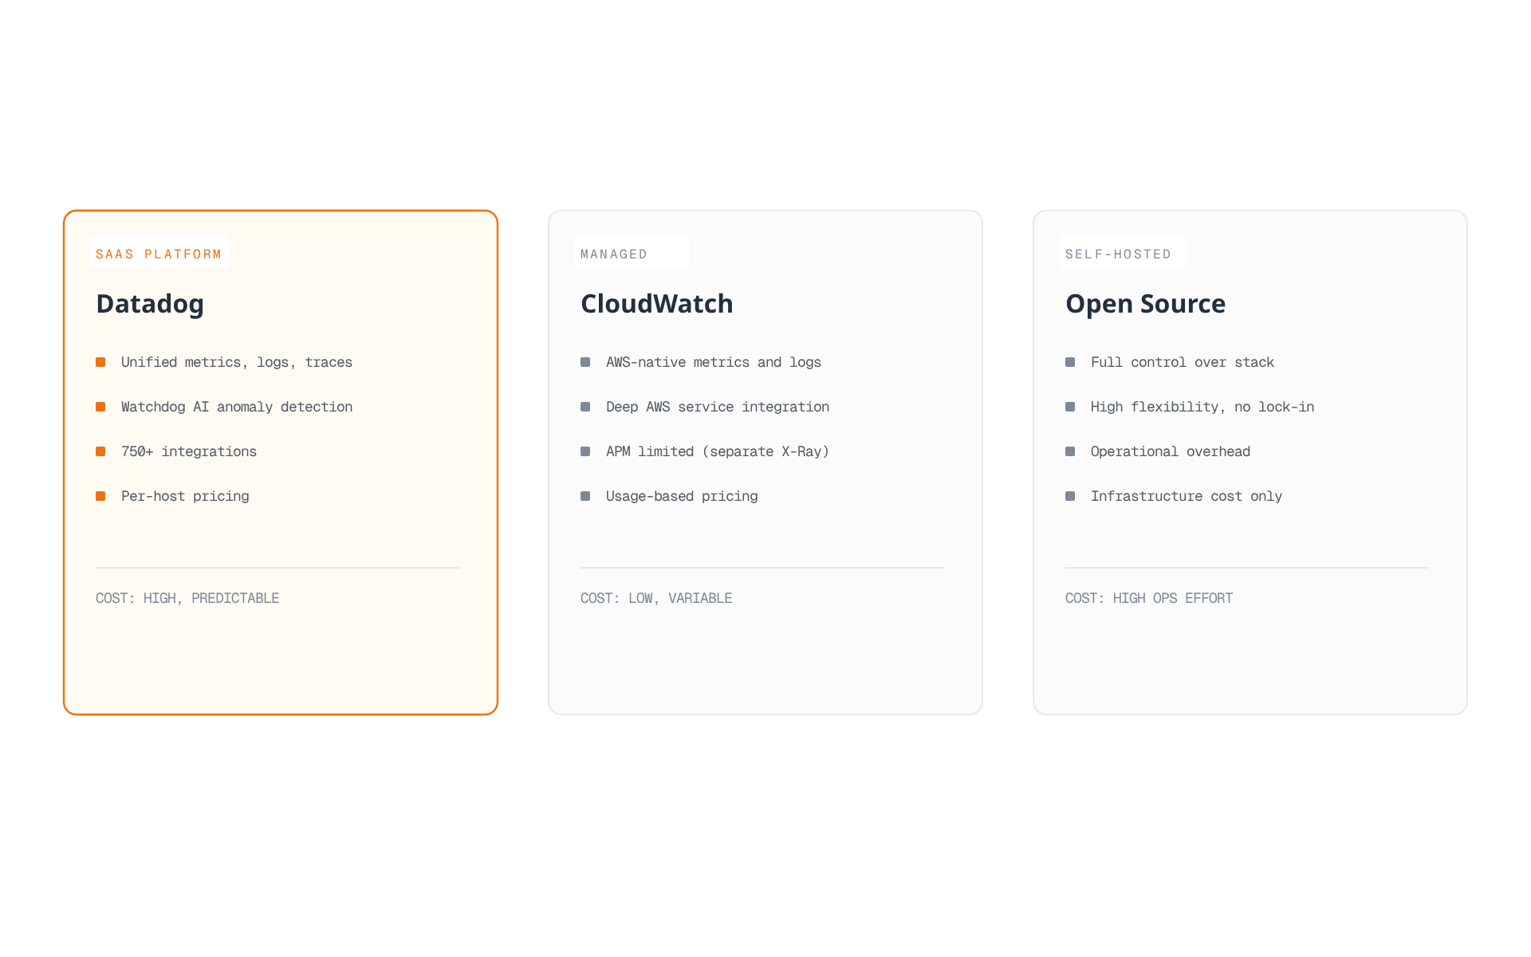Select the Datadog card heading
The width and height of the screenshot is (1531, 957).
click(150, 304)
